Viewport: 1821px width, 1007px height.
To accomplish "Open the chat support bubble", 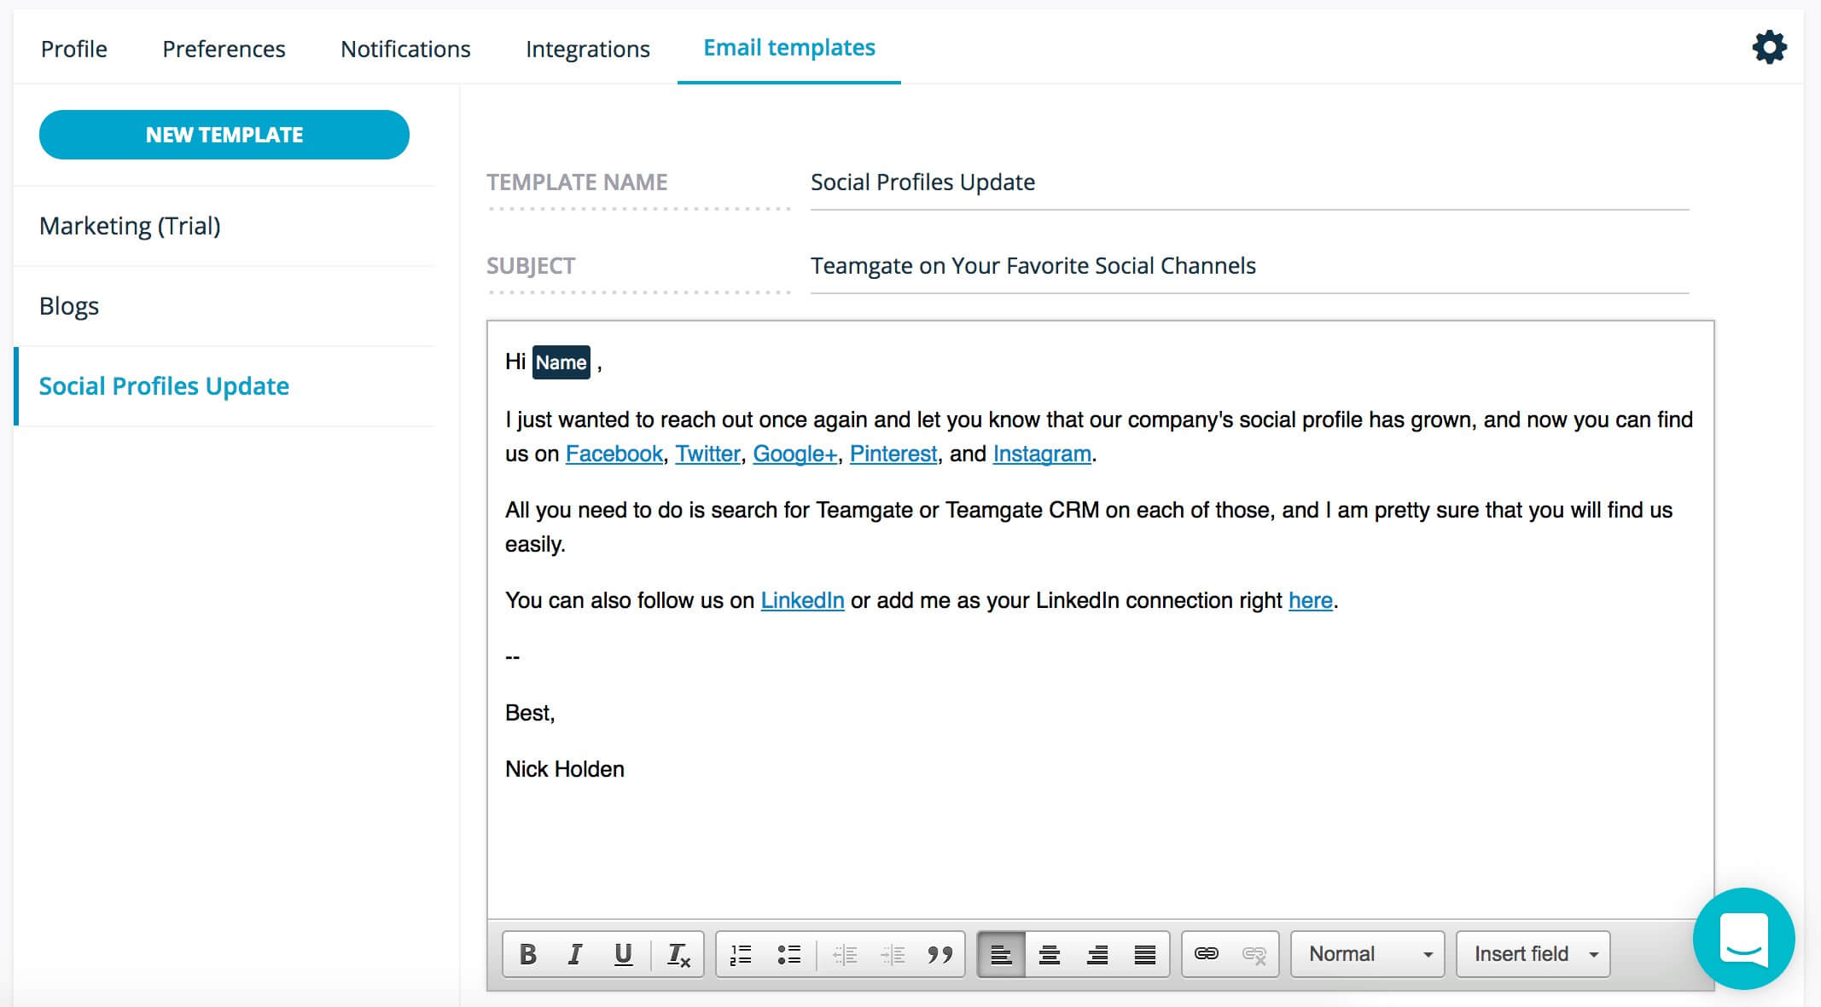I will coord(1743,938).
